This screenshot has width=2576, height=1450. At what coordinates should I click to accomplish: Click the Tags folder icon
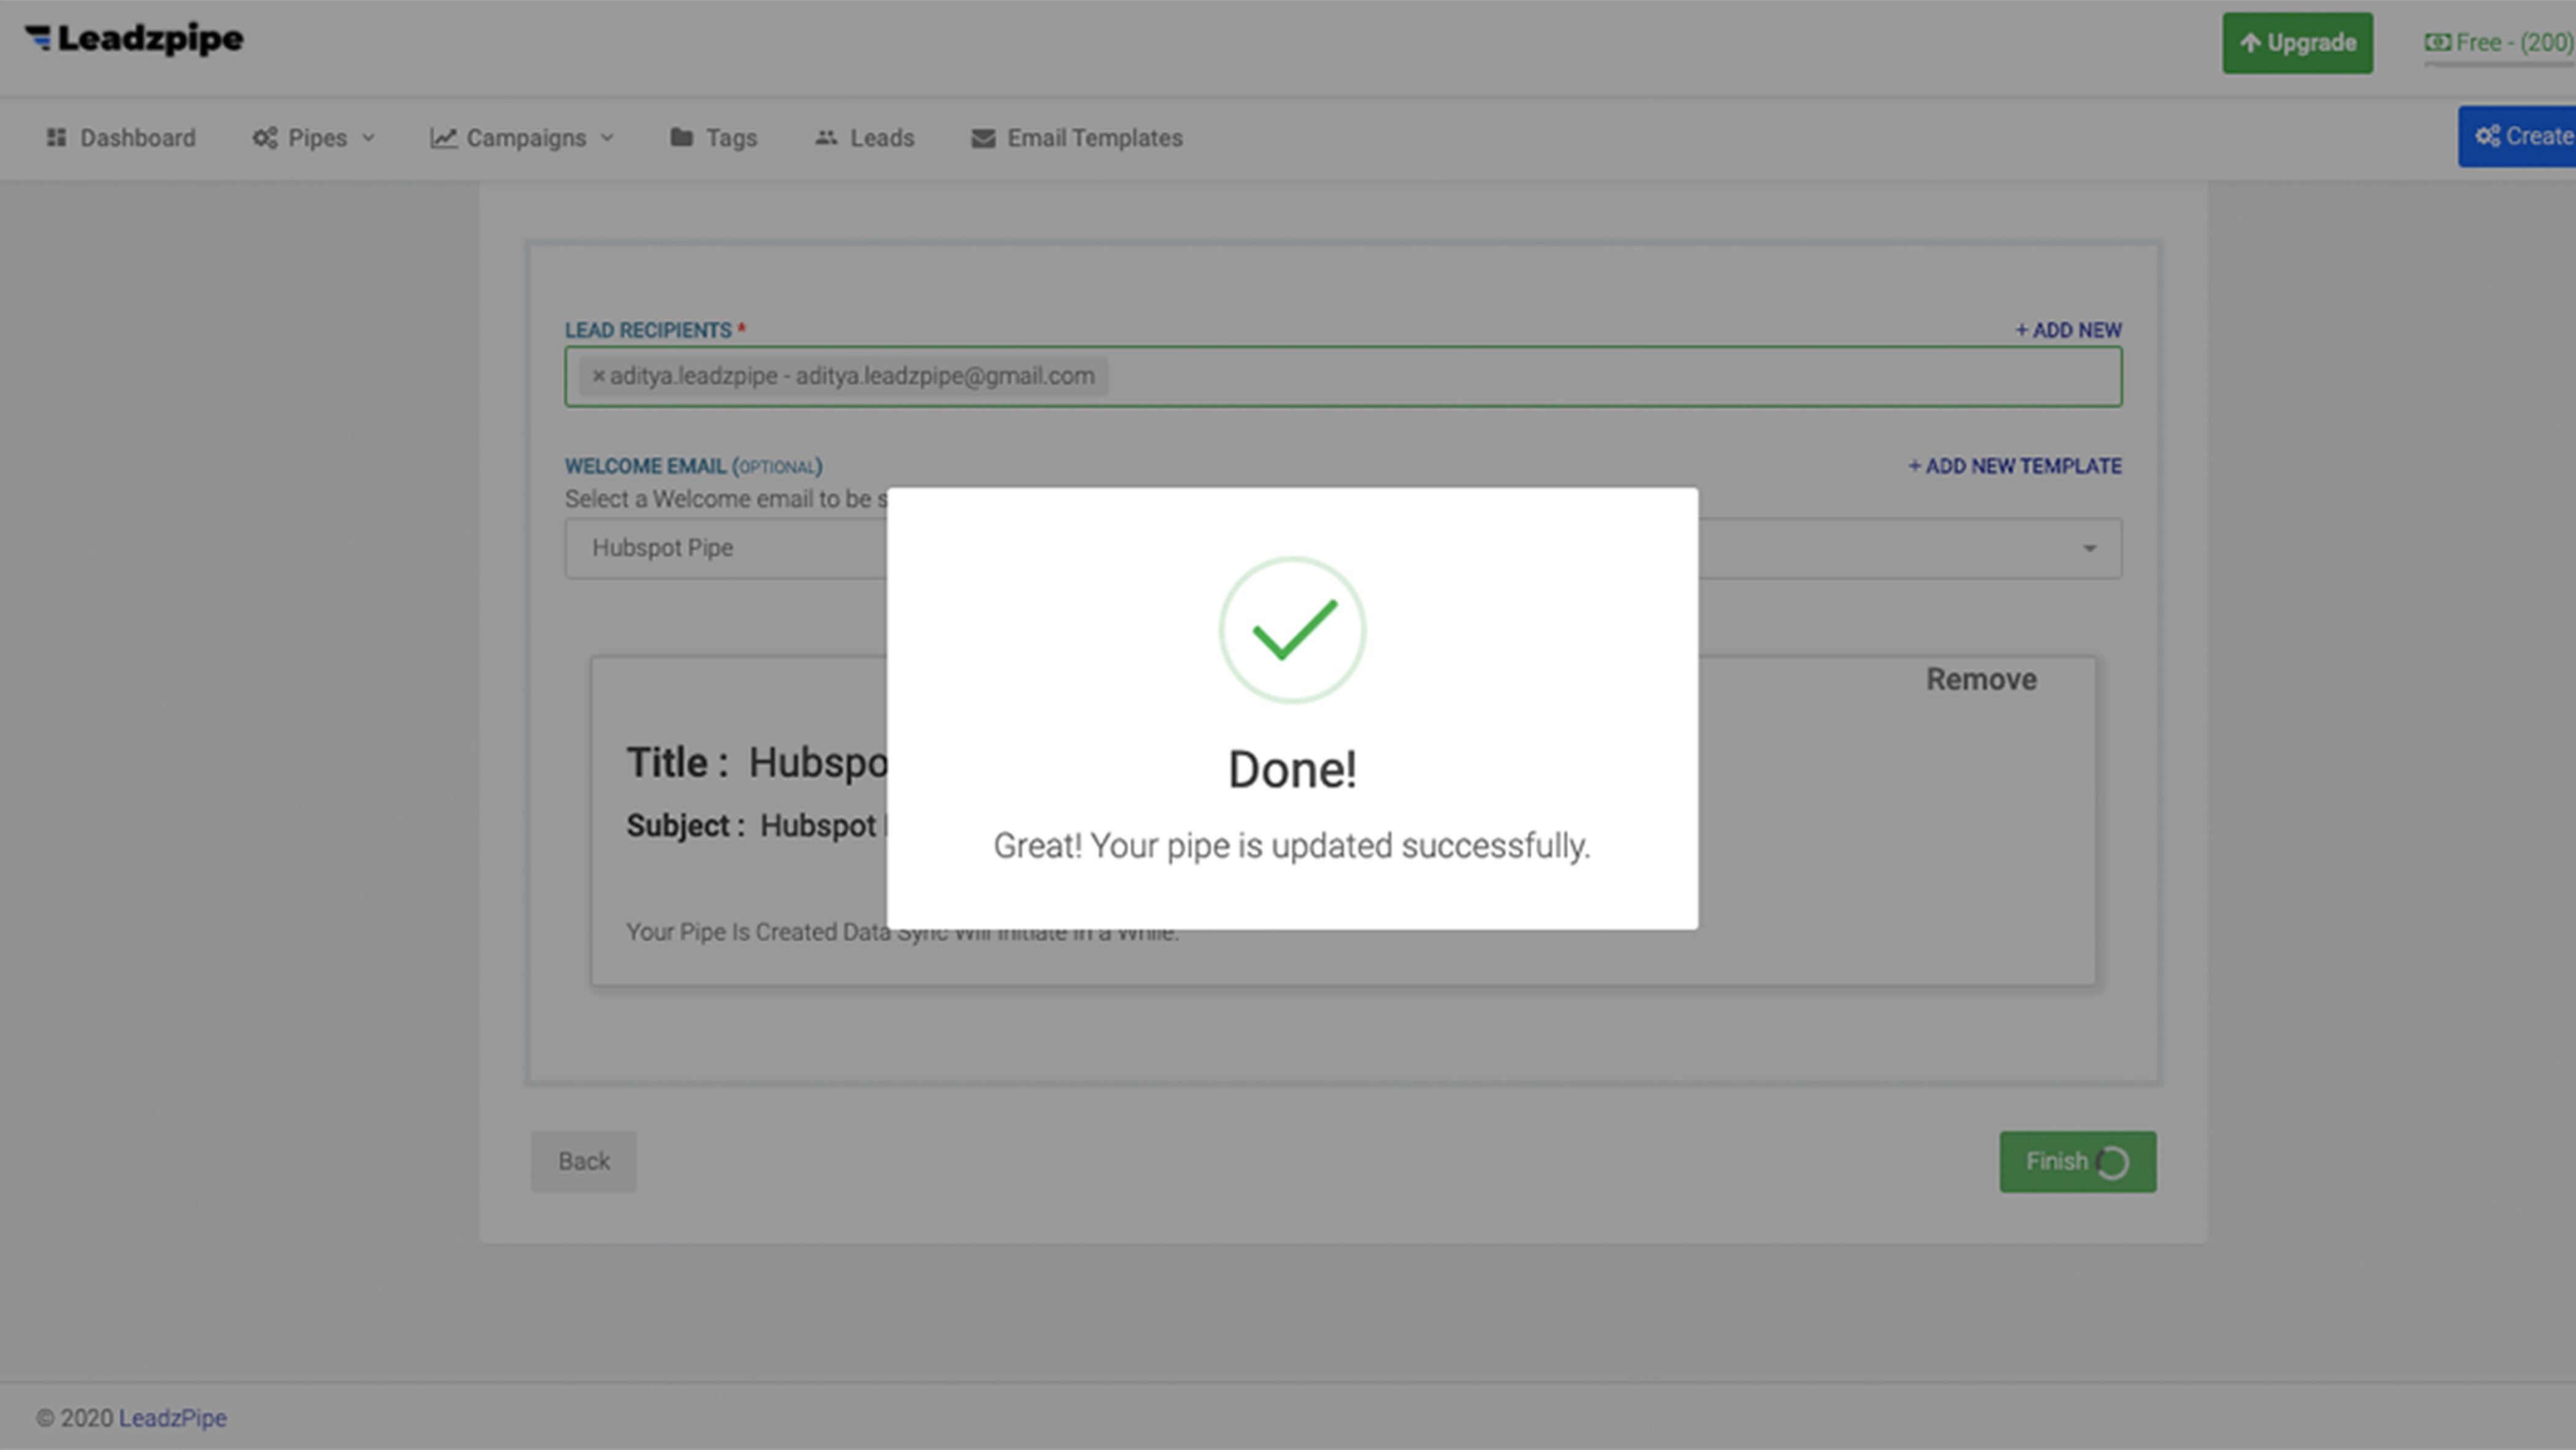681,137
